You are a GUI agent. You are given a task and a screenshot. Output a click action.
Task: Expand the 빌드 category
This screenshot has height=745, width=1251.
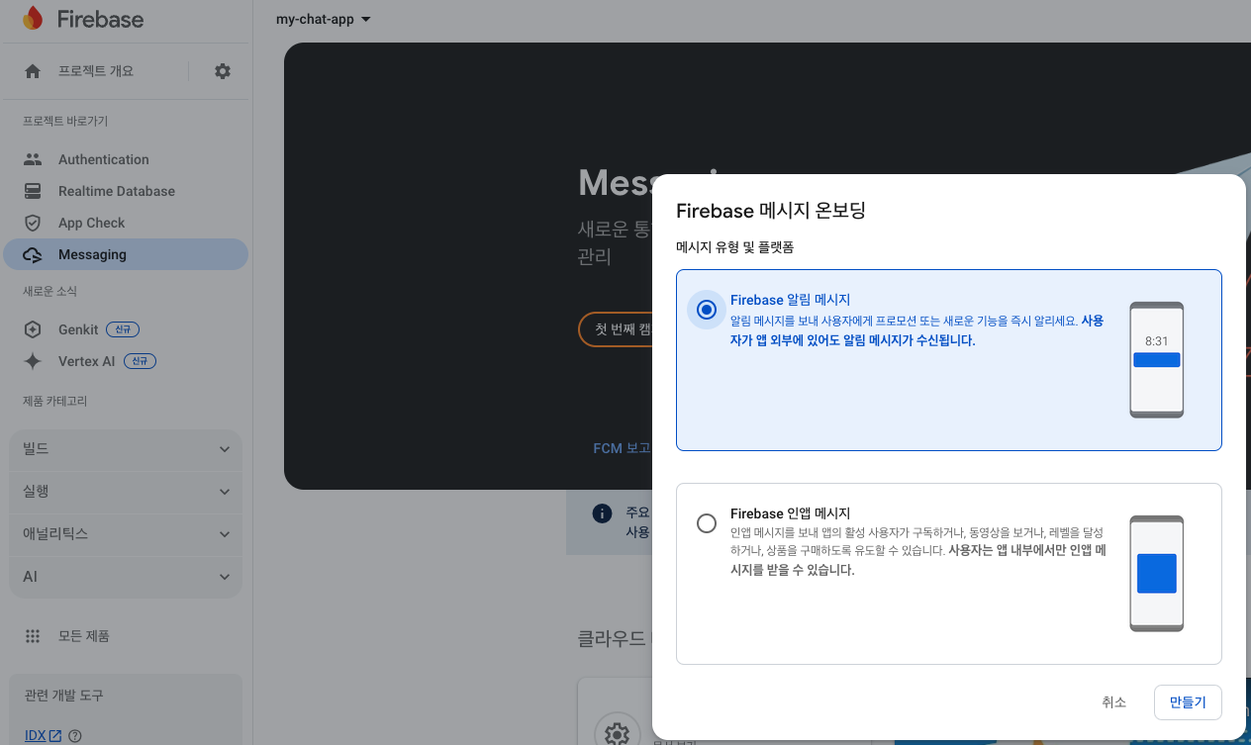pos(126,449)
